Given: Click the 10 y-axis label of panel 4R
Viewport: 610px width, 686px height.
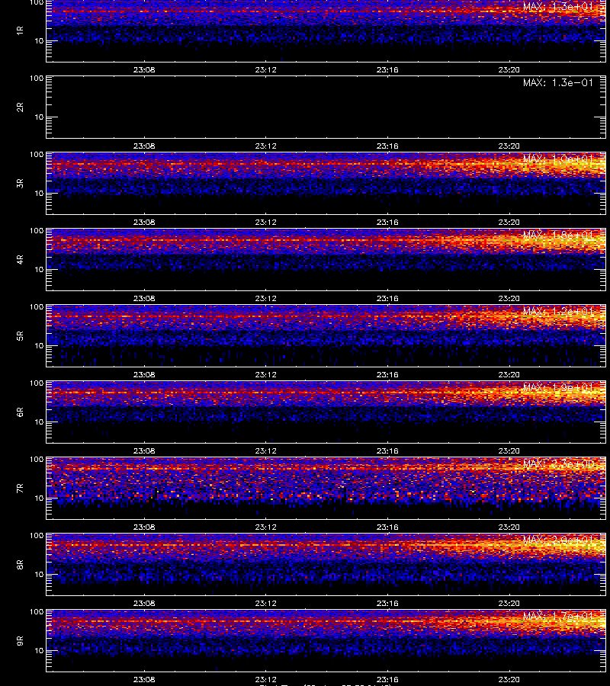Looking at the screenshot, I should tap(39, 270).
